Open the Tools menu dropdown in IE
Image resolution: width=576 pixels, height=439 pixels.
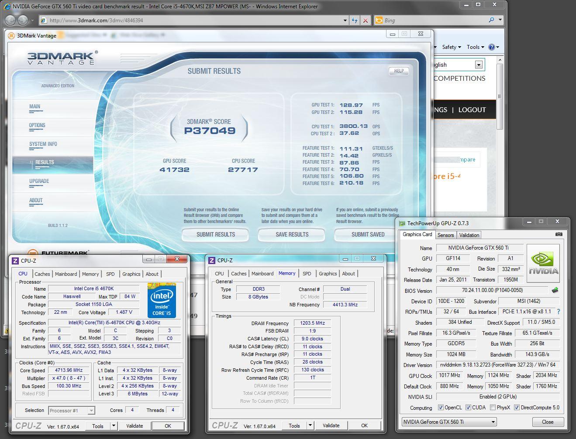coord(476,47)
